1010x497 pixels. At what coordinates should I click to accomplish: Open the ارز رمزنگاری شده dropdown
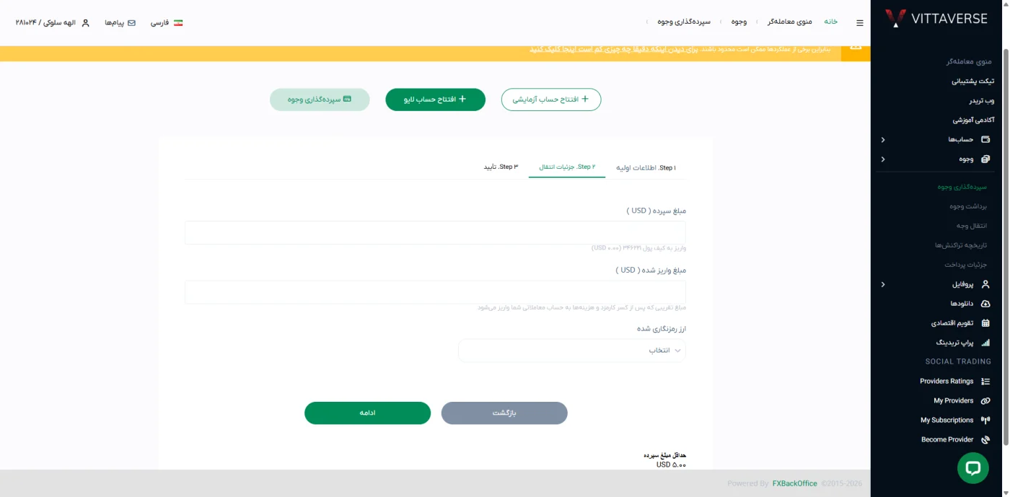pos(572,351)
